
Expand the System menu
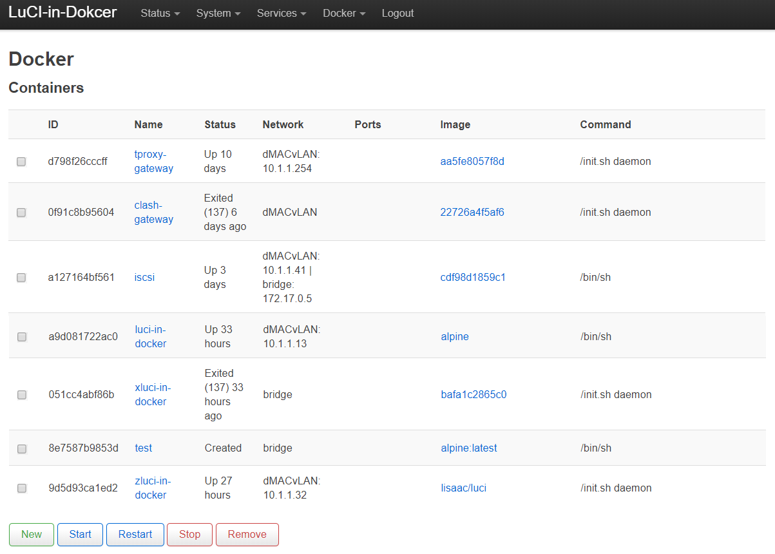click(x=218, y=14)
